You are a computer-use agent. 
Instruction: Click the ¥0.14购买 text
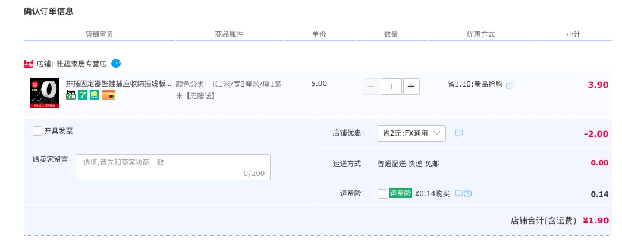click(x=432, y=194)
